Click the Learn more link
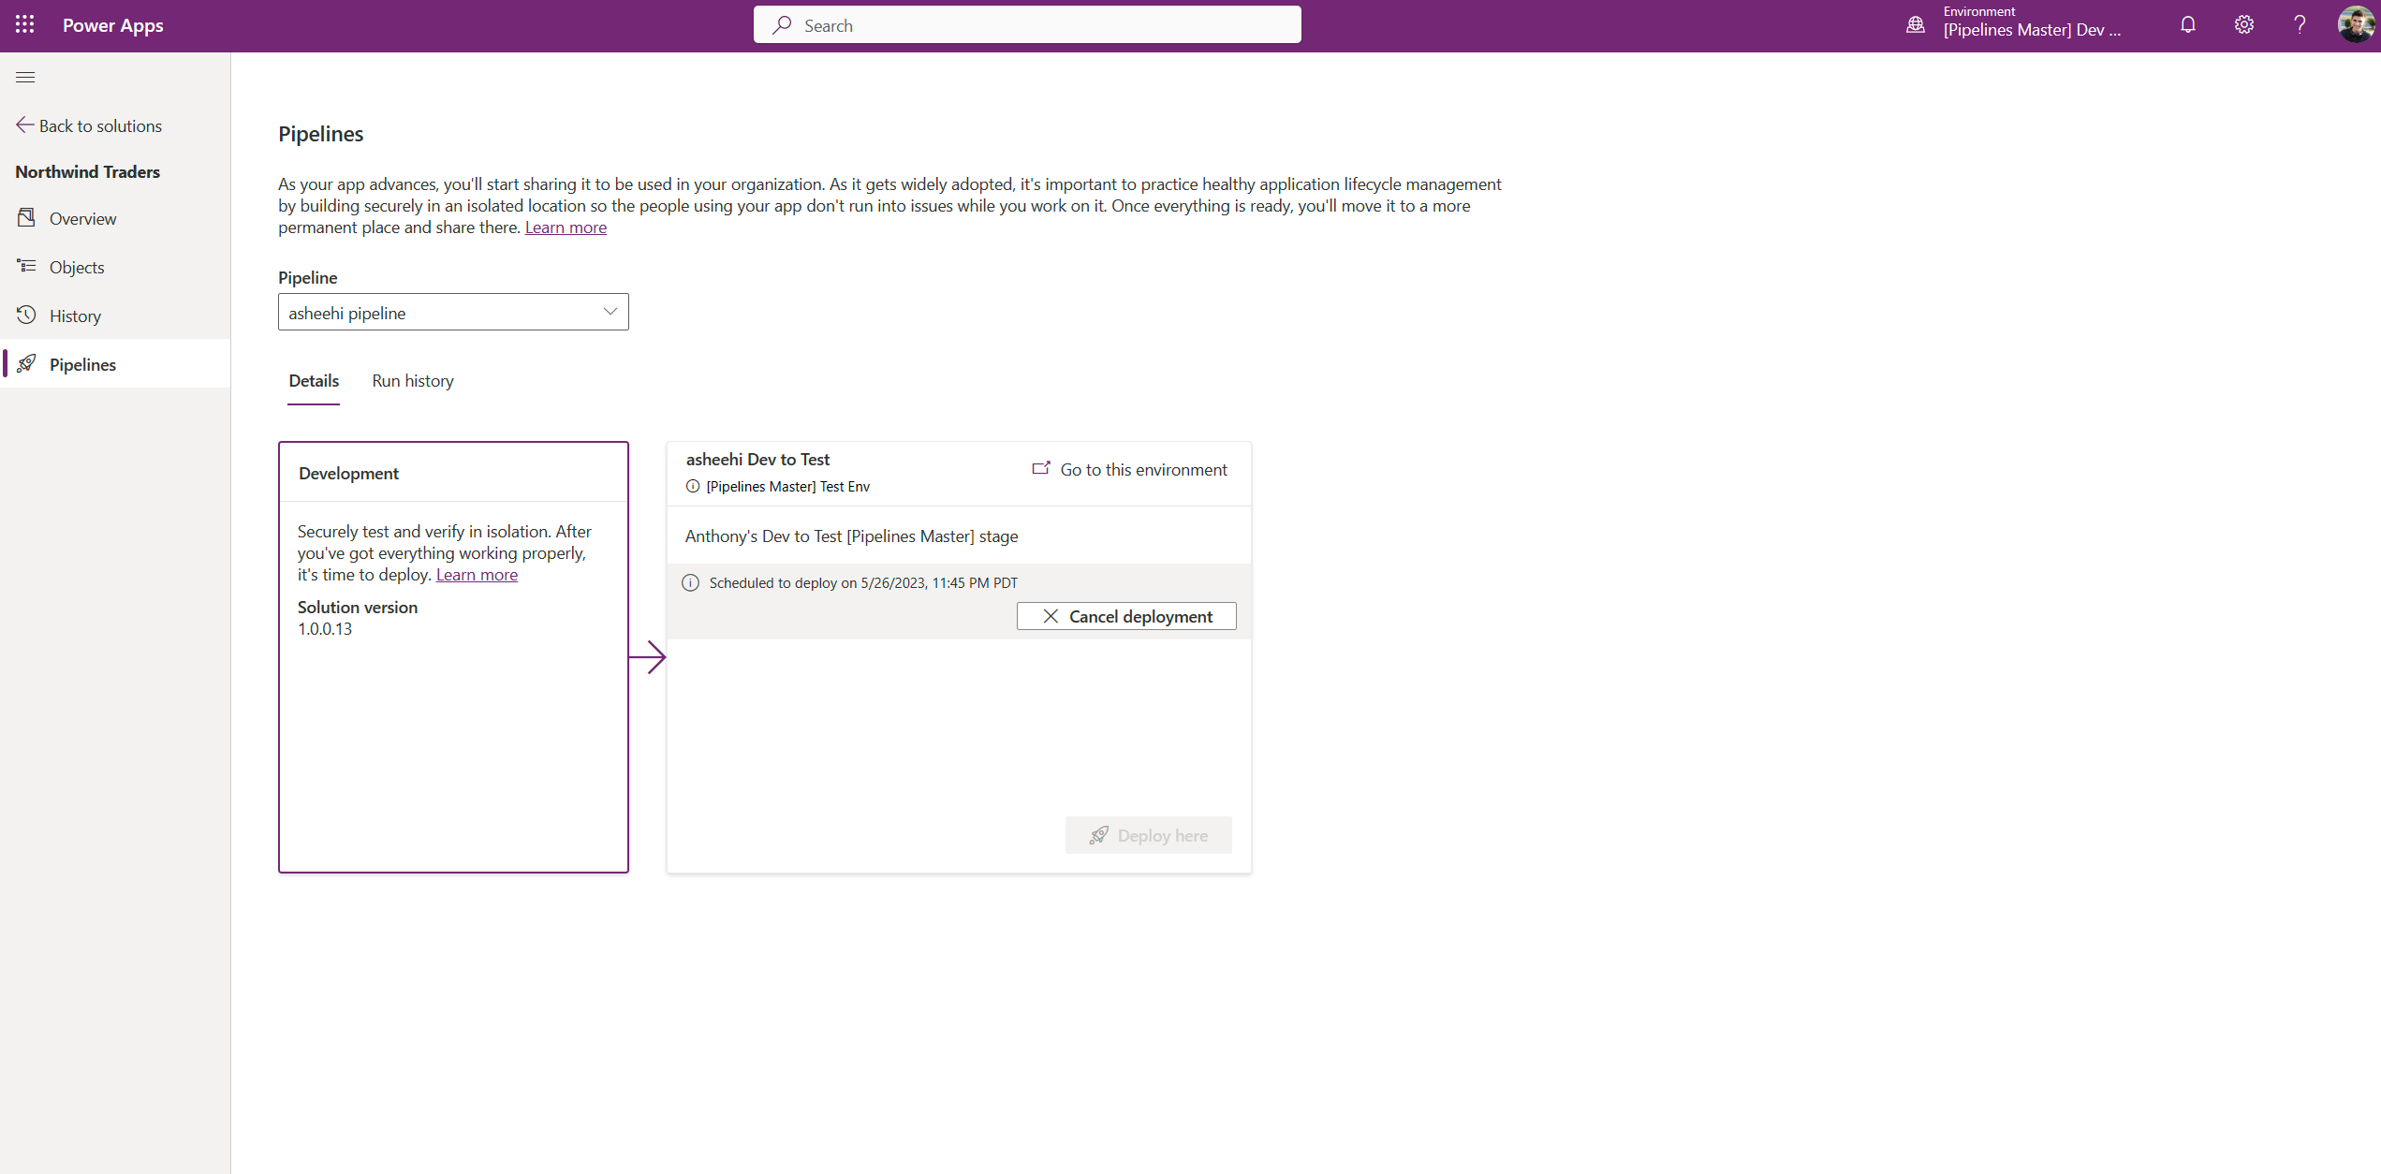The height and width of the screenshot is (1174, 2381). [x=564, y=227]
